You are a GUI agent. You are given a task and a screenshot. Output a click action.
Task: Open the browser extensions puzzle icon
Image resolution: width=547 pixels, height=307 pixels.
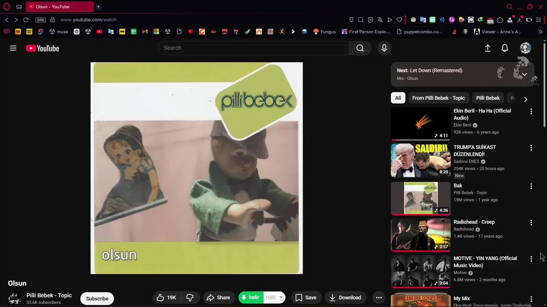pos(500,20)
